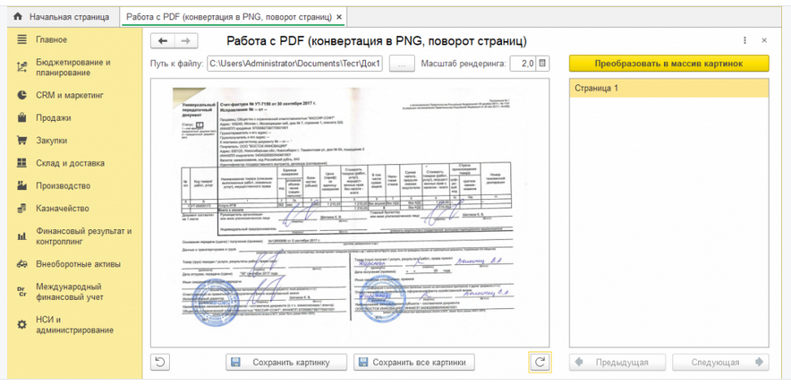Open the Главное menu section
The width and height of the screenshot is (791, 386).
[52, 40]
